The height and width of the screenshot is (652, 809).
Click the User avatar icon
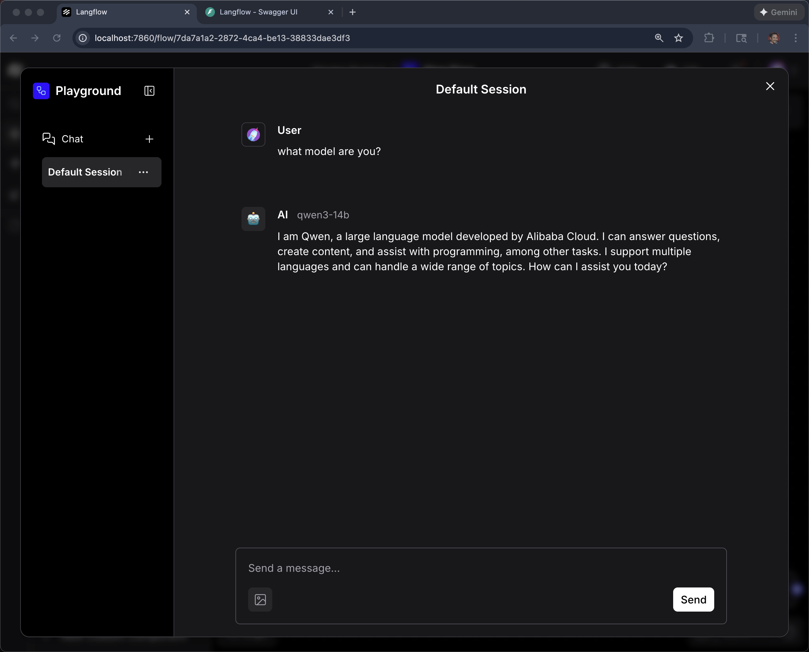(253, 135)
